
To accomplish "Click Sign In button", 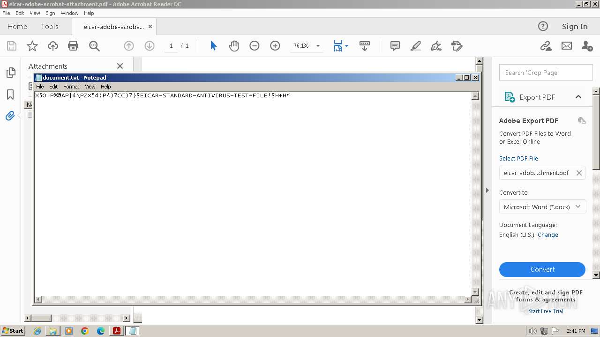I will coord(575,27).
